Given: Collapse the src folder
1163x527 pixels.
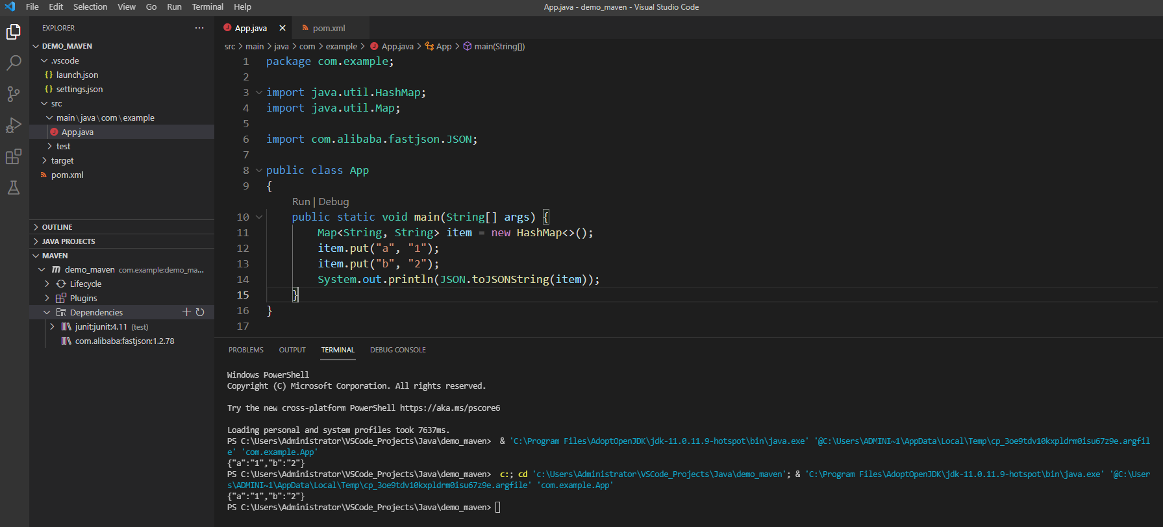Looking at the screenshot, I should click(44, 103).
